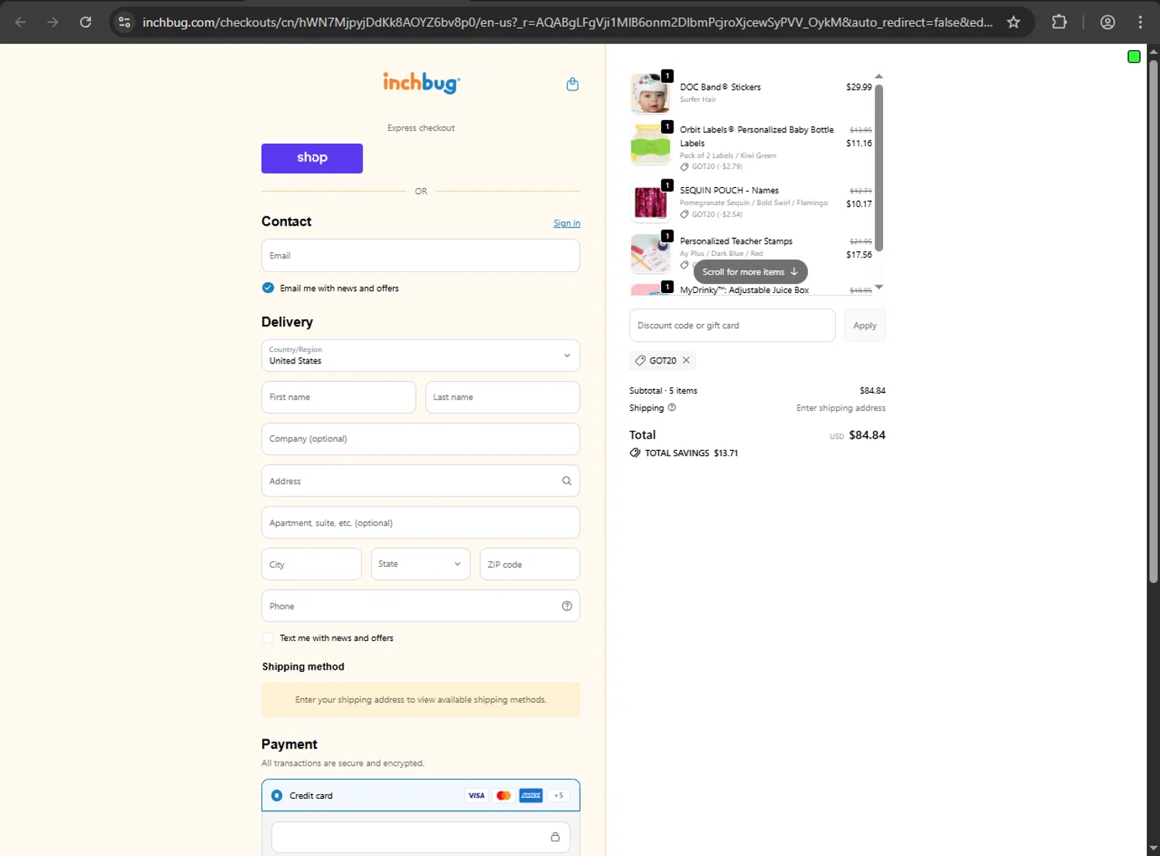The height and width of the screenshot is (856, 1160).
Task: Focus the Last name field
Action: (x=503, y=397)
